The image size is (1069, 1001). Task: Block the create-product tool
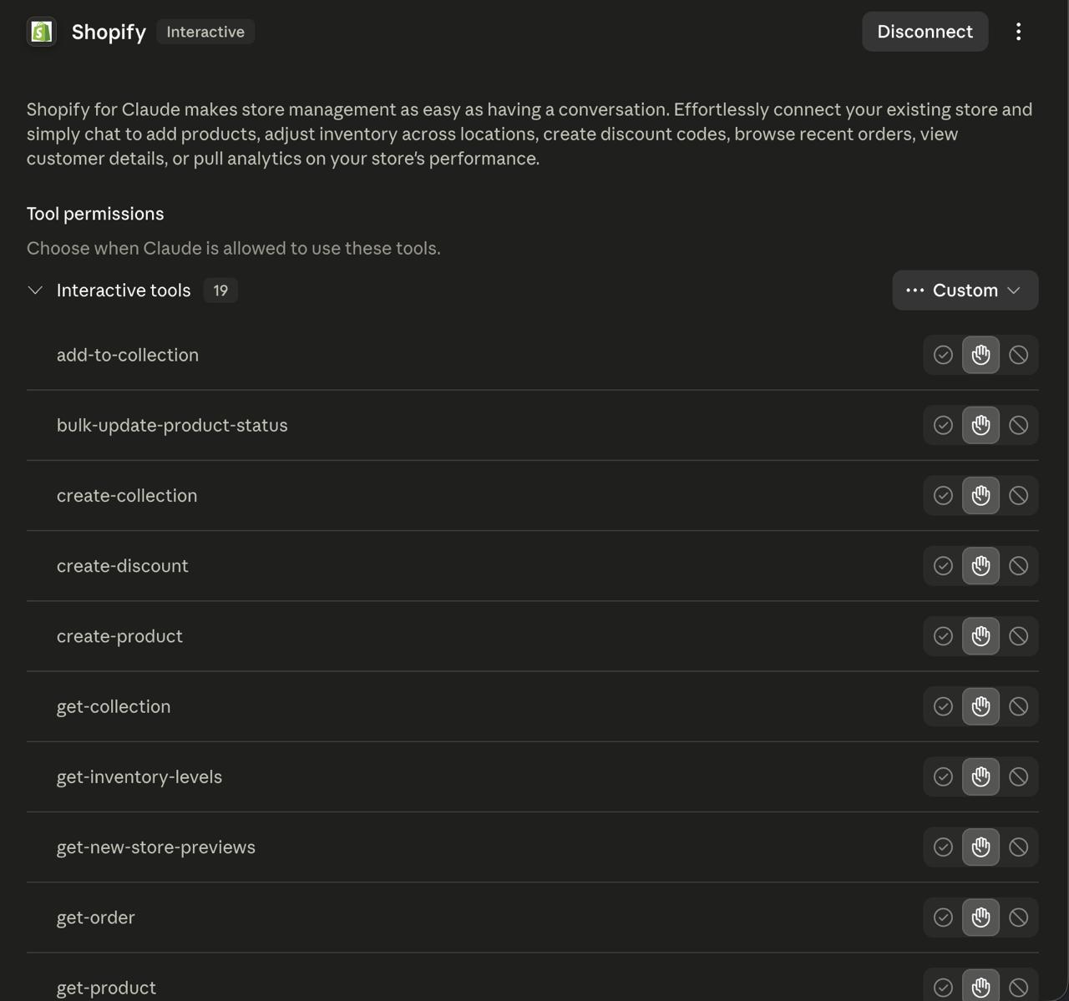point(1018,636)
